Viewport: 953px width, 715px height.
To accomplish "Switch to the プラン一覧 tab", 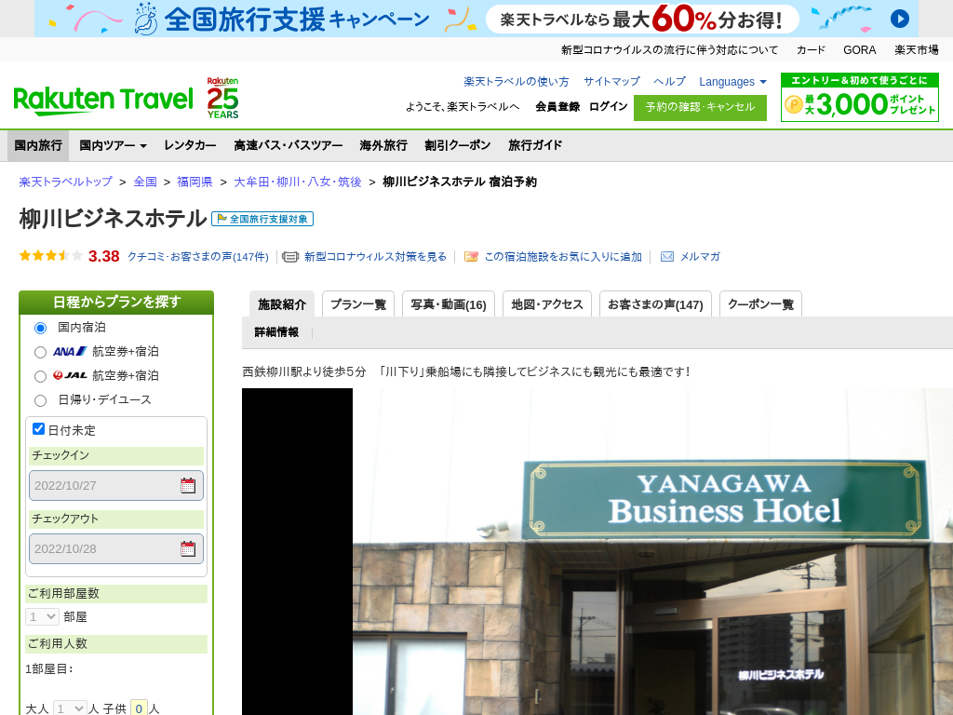I will [x=358, y=304].
